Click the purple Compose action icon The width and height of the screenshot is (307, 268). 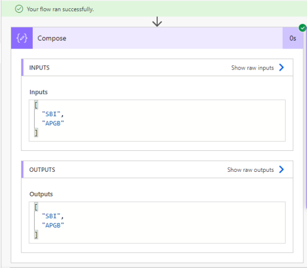22,38
